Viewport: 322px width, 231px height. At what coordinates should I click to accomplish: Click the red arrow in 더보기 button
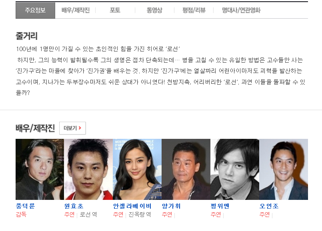point(80,128)
